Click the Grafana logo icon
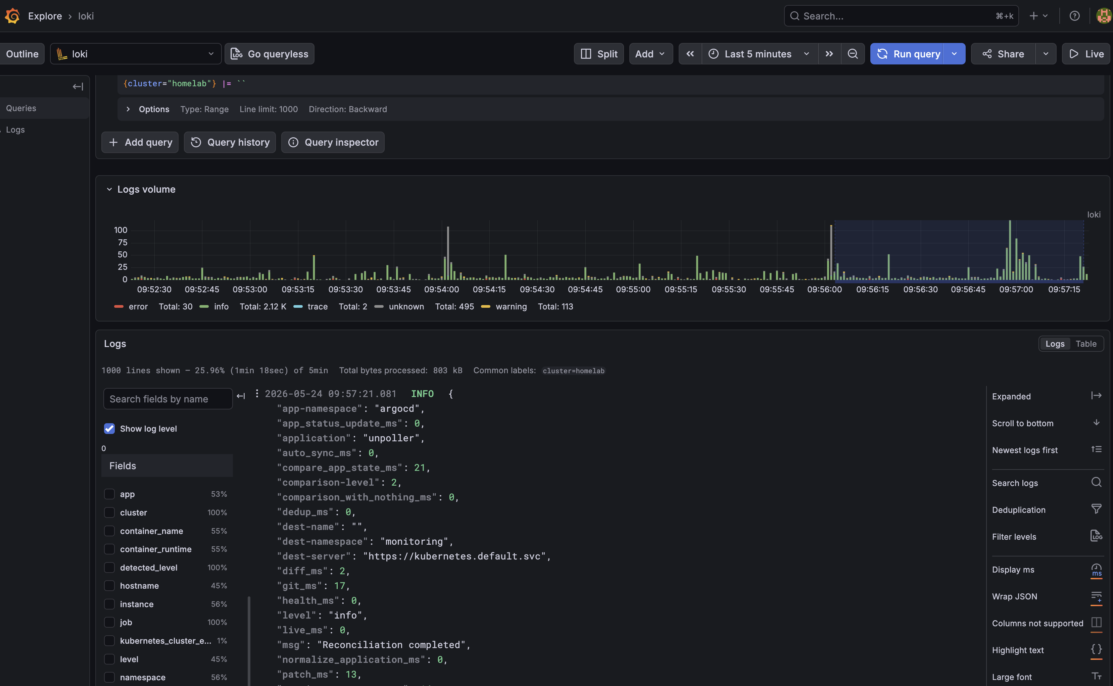The width and height of the screenshot is (1113, 686). click(12, 16)
